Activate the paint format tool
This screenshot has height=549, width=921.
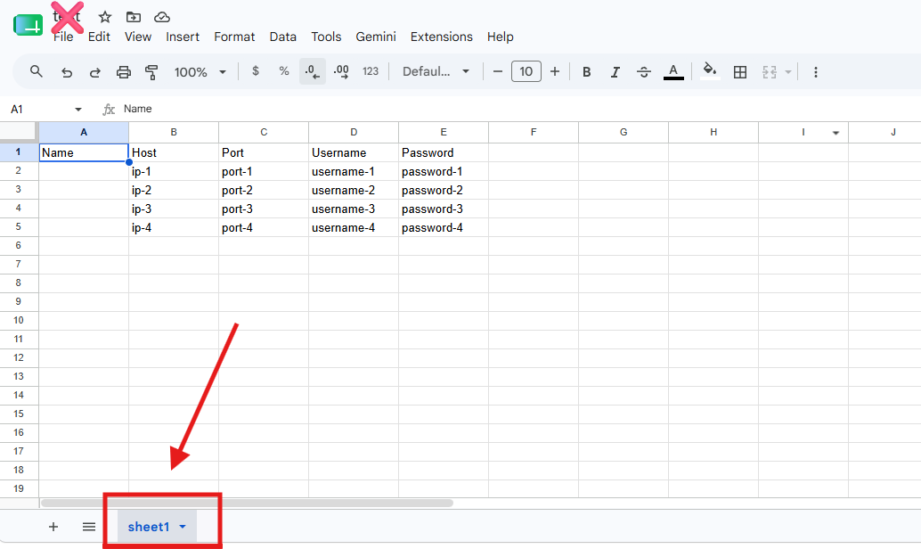pyautogui.click(x=151, y=72)
